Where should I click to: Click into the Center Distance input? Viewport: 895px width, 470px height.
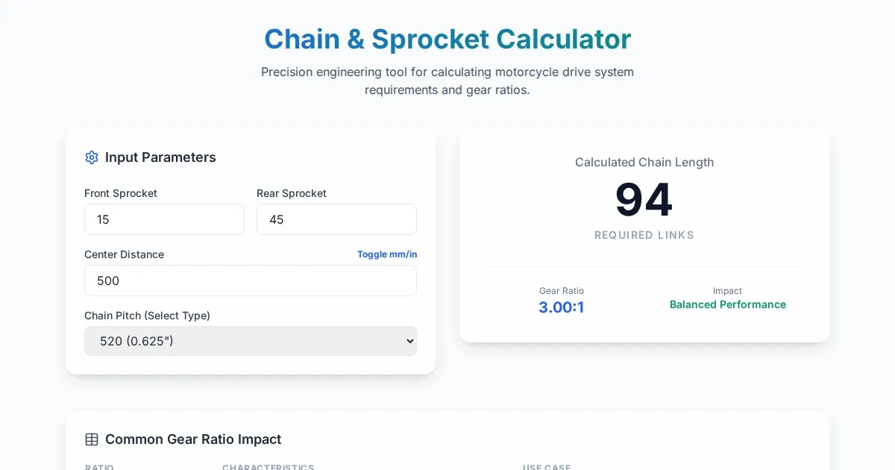coord(250,281)
